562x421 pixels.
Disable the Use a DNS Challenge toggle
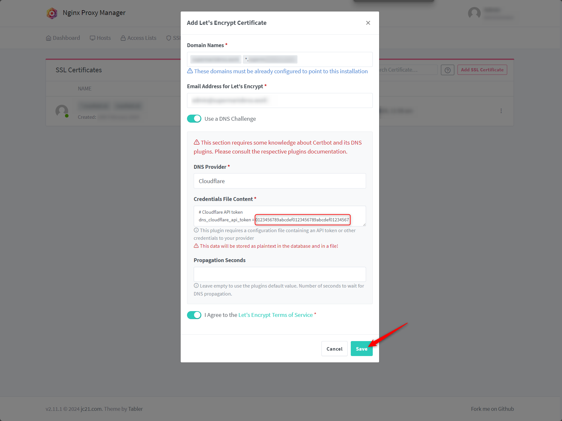coord(194,119)
